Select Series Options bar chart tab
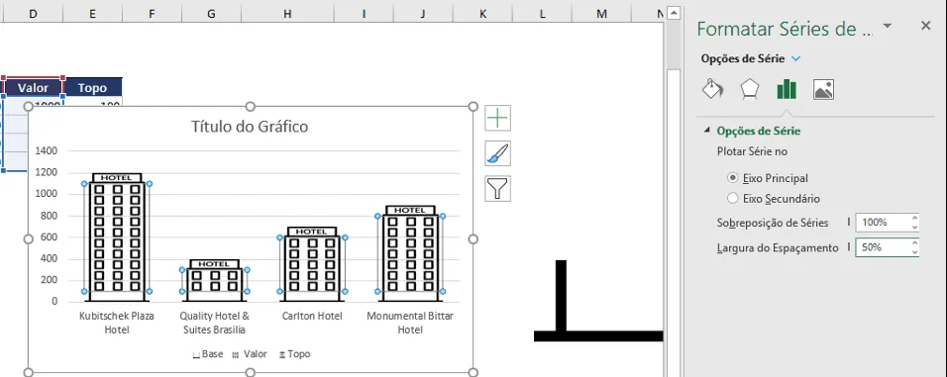Image resolution: width=947 pixels, height=377 pixels. (787, 89)
